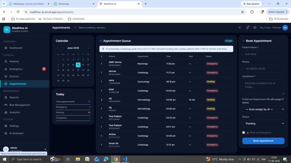The height and width of the screenshot is (163, 291).
Task: Open Windows Start menu
Action: [x=4, y=159]
